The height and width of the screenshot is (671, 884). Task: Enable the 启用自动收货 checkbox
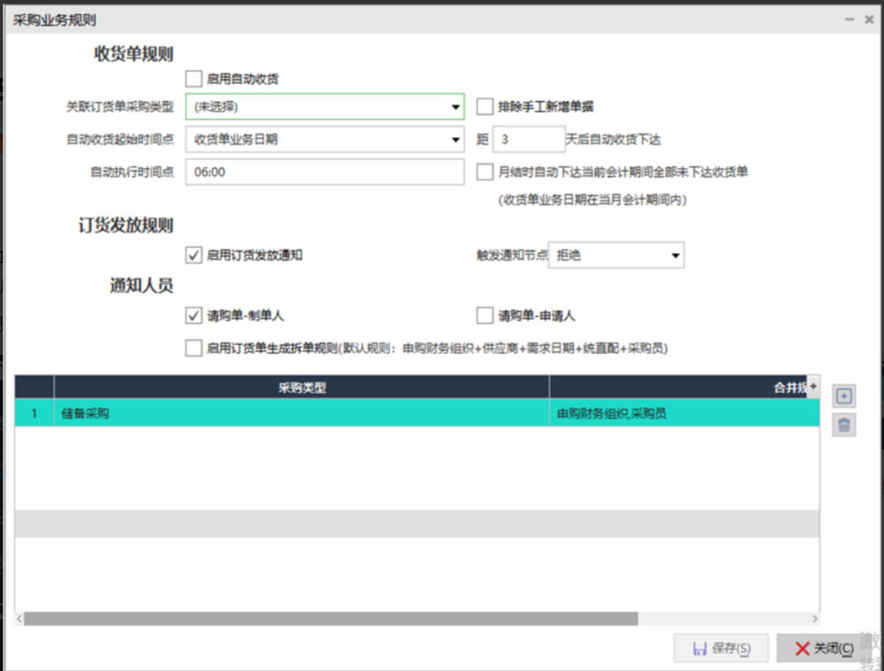(x=193, y=79)
